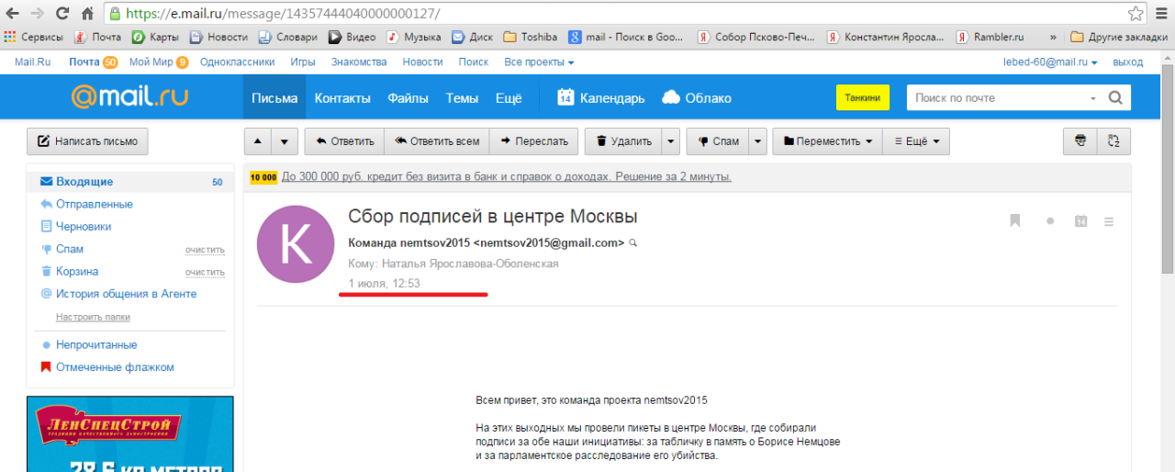Screen dimensions: 1175x472
Task: Click the browser back arrow
Action: (14, 14)
